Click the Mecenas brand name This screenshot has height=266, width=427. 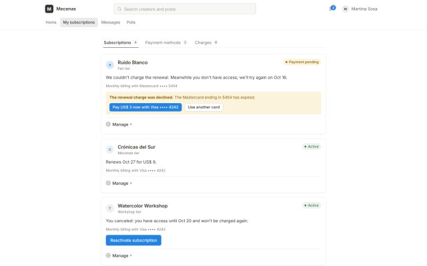66,9
